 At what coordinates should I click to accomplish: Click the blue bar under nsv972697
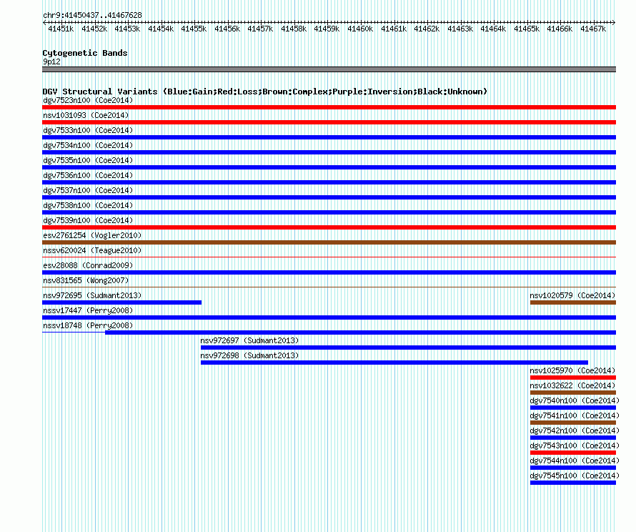click(x=409, y=348)
